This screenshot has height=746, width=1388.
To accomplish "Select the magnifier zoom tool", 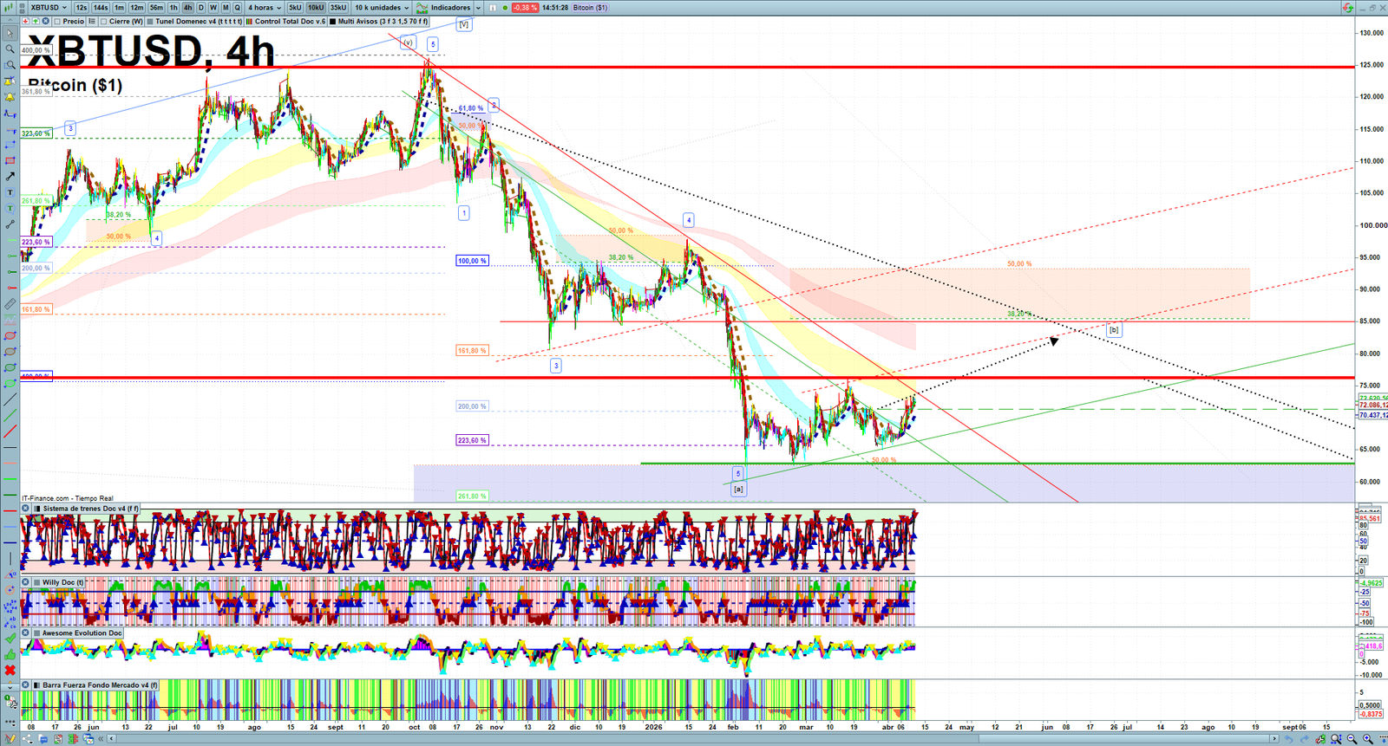I will coord(10,49).
